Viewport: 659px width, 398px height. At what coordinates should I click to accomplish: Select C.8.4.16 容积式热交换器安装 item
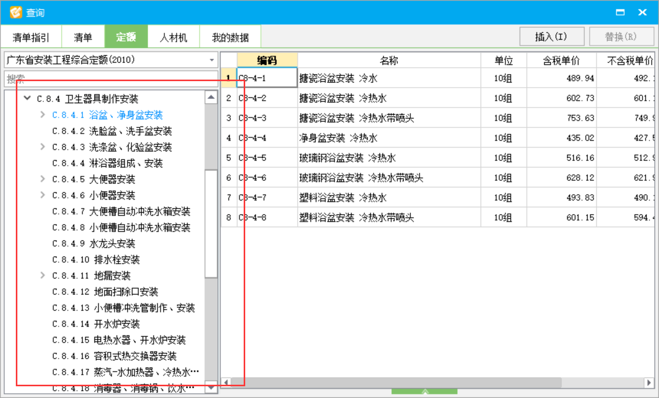[x=114, y=356]
